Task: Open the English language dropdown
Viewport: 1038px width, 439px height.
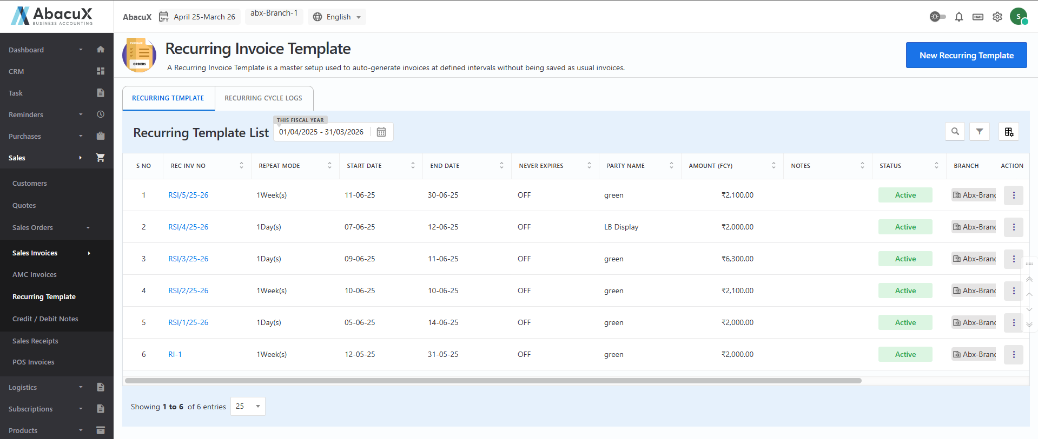Action: pos(337,17)
